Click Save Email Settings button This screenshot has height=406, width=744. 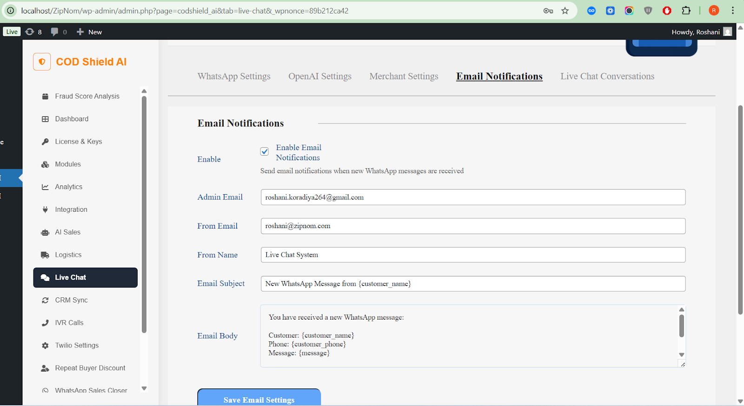tap(259, 399)
